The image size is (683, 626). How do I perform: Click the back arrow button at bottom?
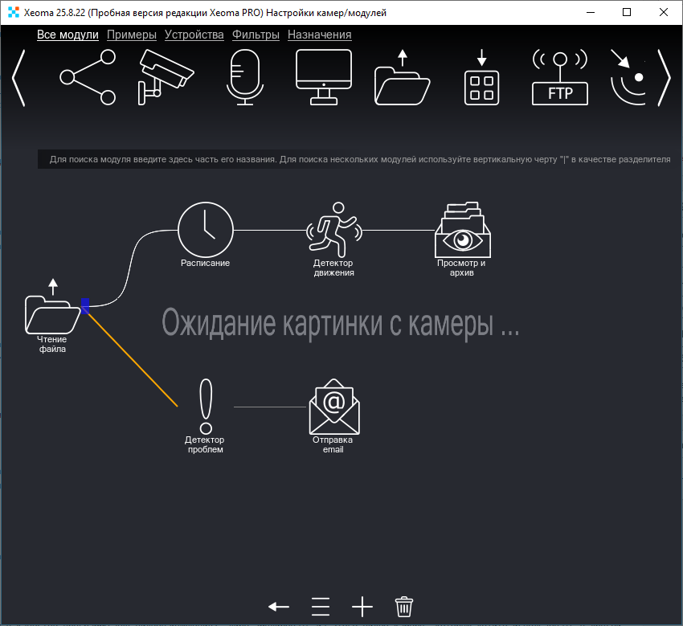click(x=279, y=606)
